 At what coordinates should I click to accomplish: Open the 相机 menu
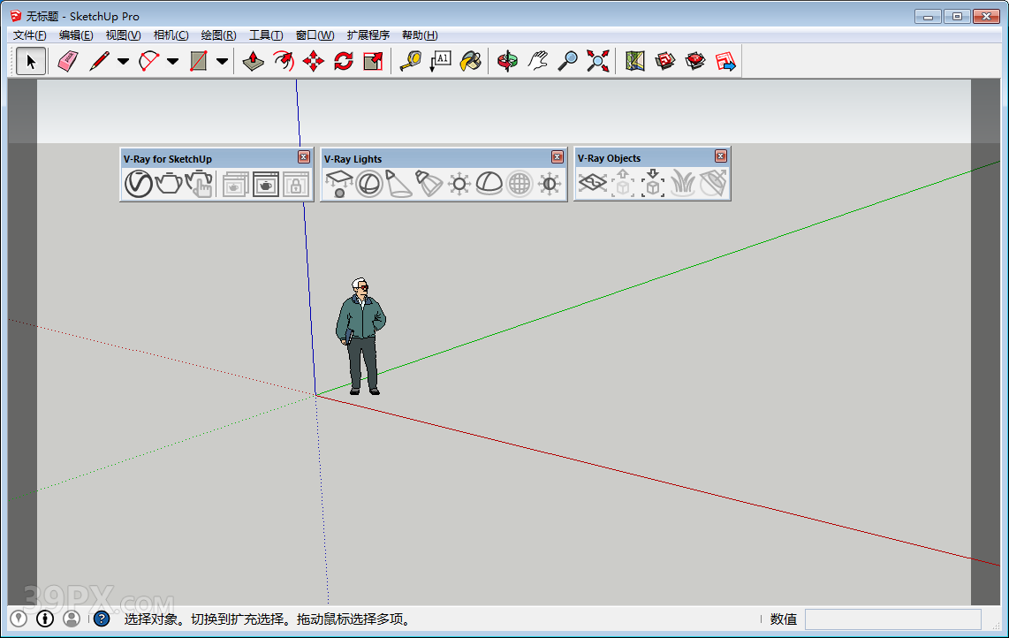click(x=171, y=34)
